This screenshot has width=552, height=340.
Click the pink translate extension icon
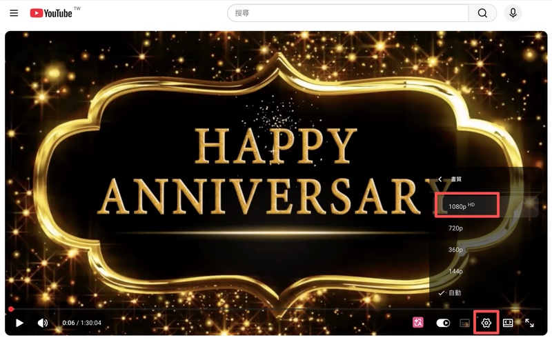417,323
